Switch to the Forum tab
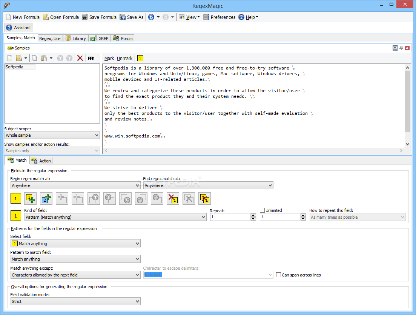416x315 pixels. click(123, 39)
